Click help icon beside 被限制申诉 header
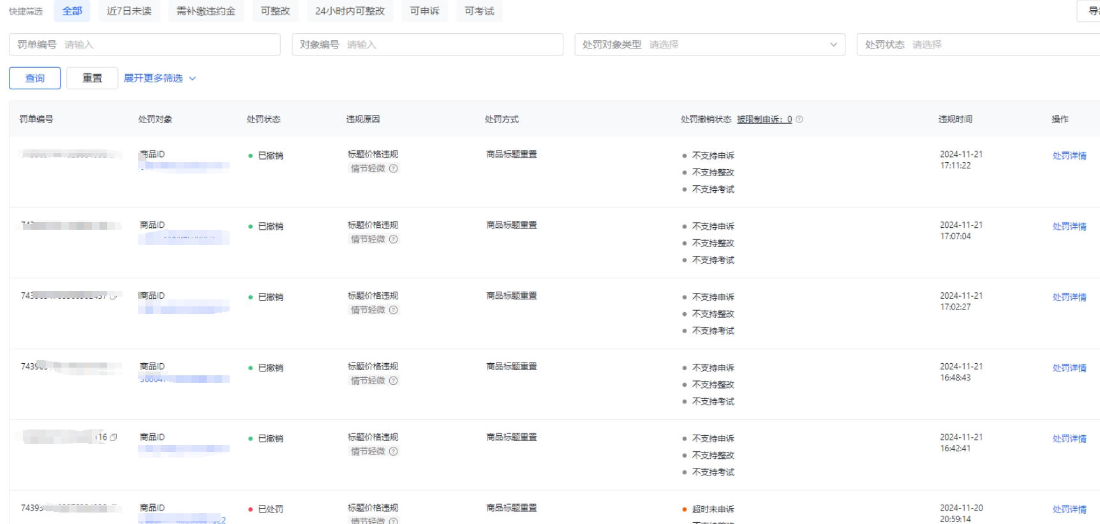1100x524 pixels. (x=799, y=119)
